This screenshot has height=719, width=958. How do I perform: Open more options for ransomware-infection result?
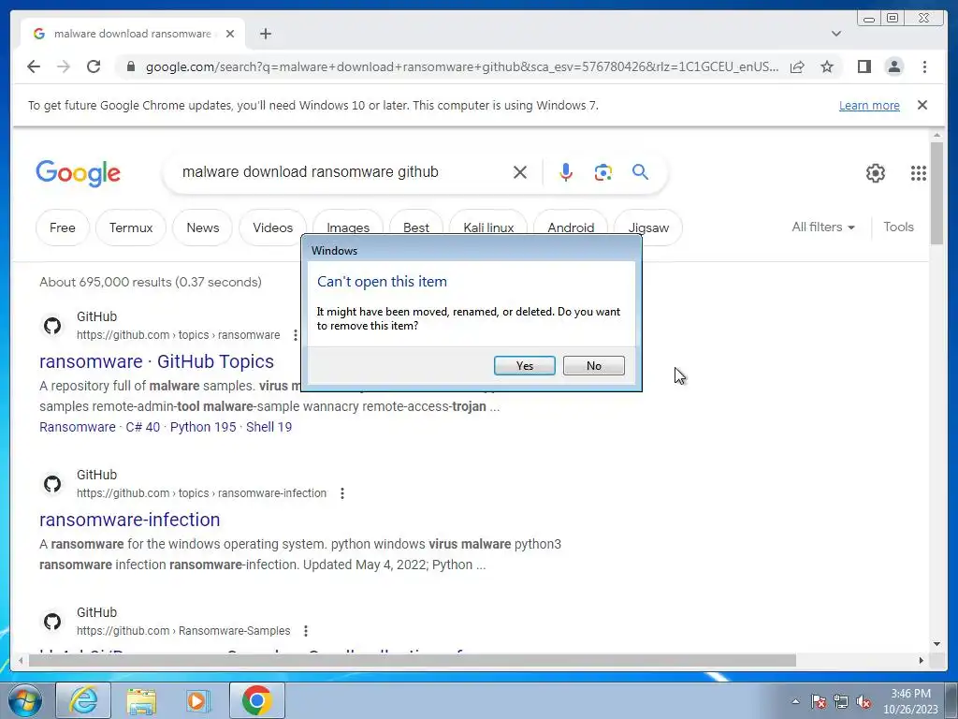342,492
